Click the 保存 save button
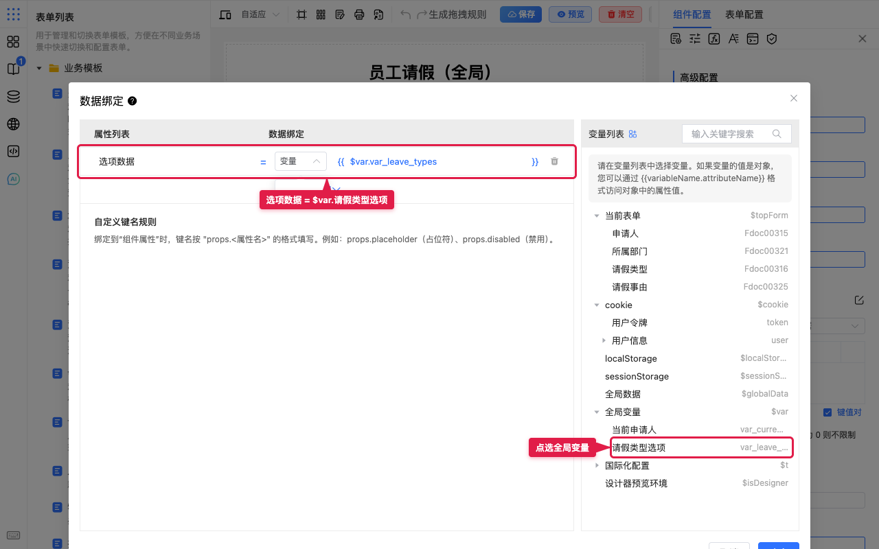This screenshot has width=879, height=549. pos(521,14)
